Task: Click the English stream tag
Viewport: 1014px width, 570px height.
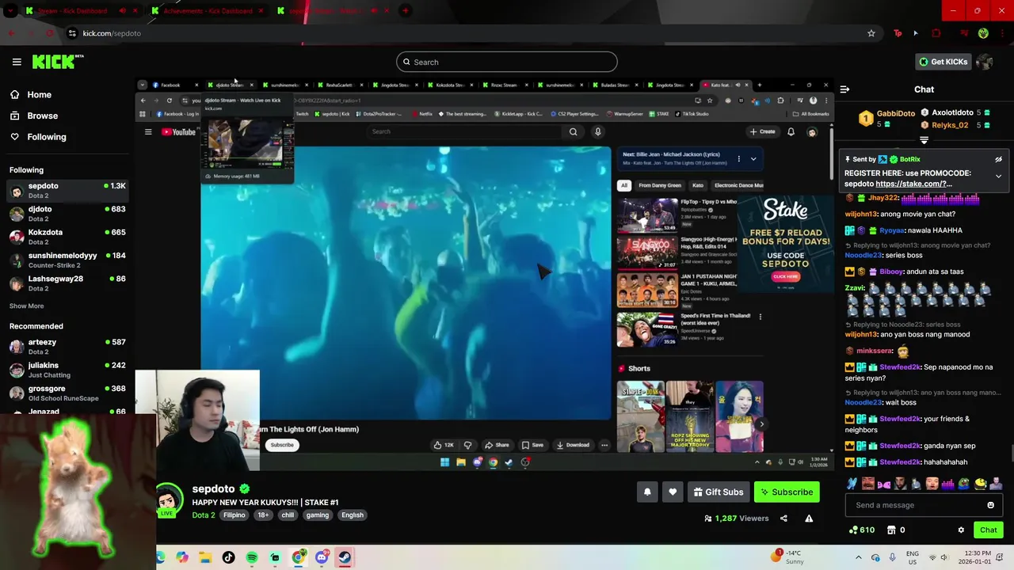Action: pyautogui.click(x=353, y=515)
